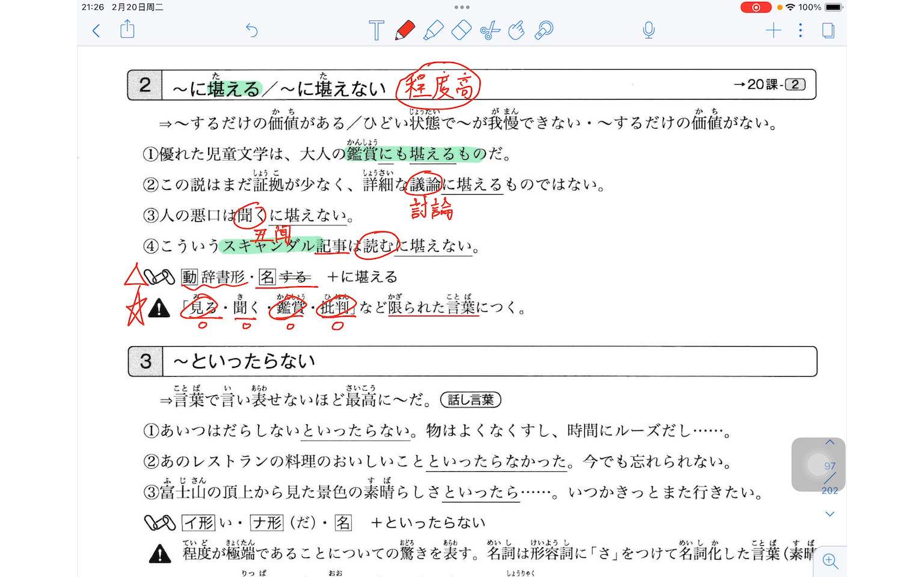Tap the circled word 批判
Image resolution: width=924 pixels, height=577 pixels.
pos(336,308)
